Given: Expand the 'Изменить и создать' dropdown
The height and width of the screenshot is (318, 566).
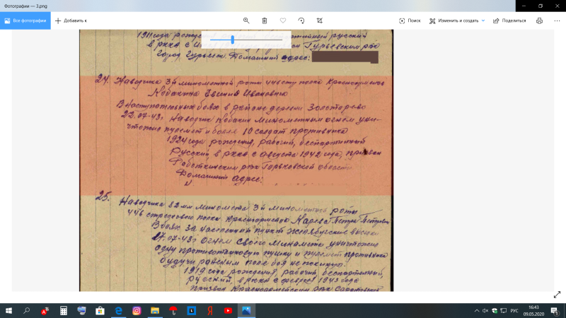Looking at the screenshot, I should (x=457, y=20).
